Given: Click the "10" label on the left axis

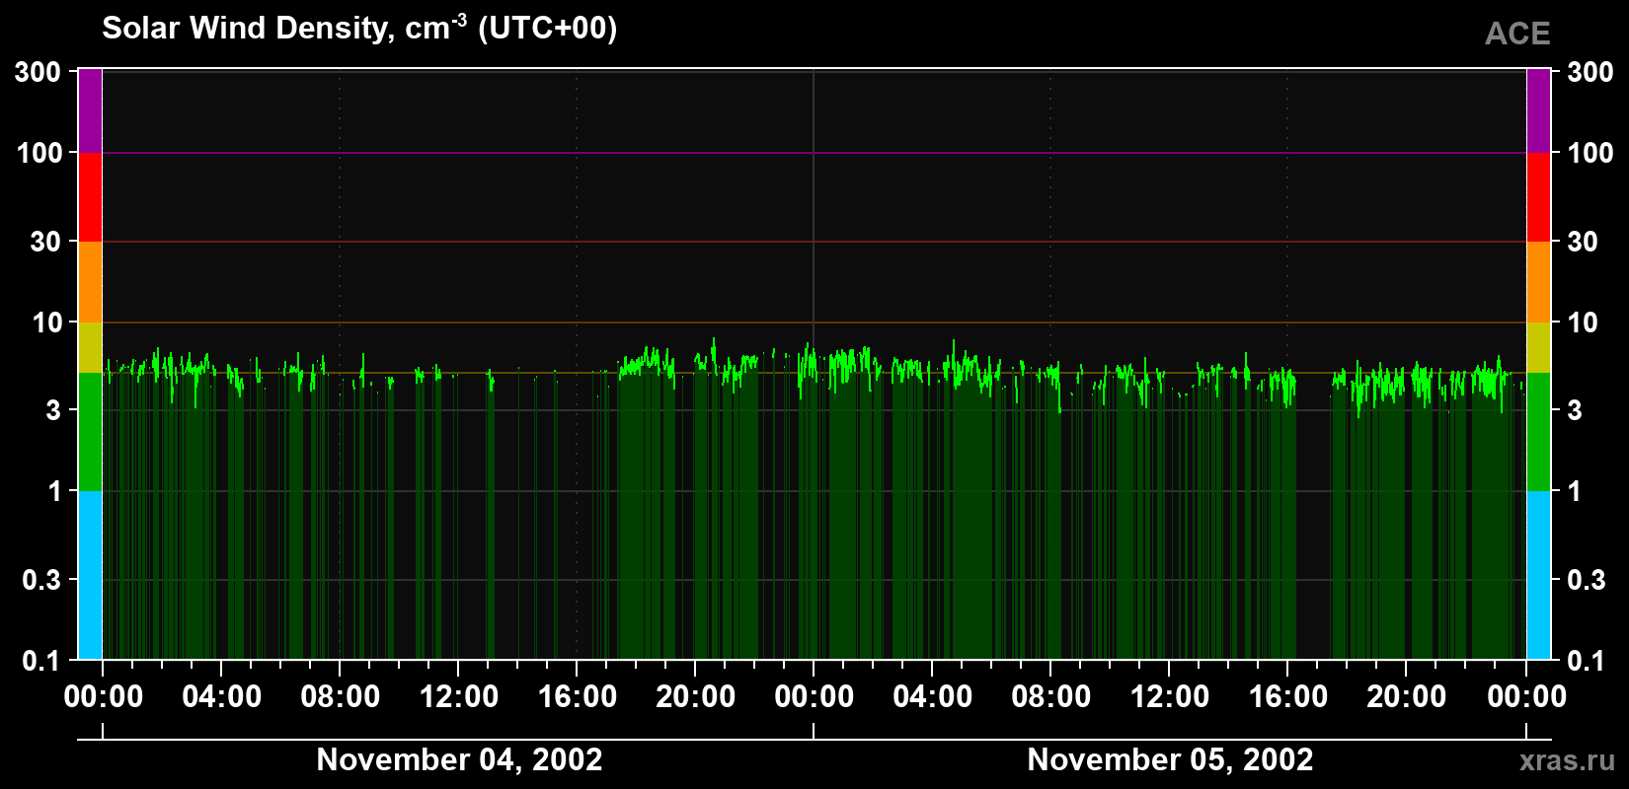Looking at the screenshot, I should [x=46, y=323].
